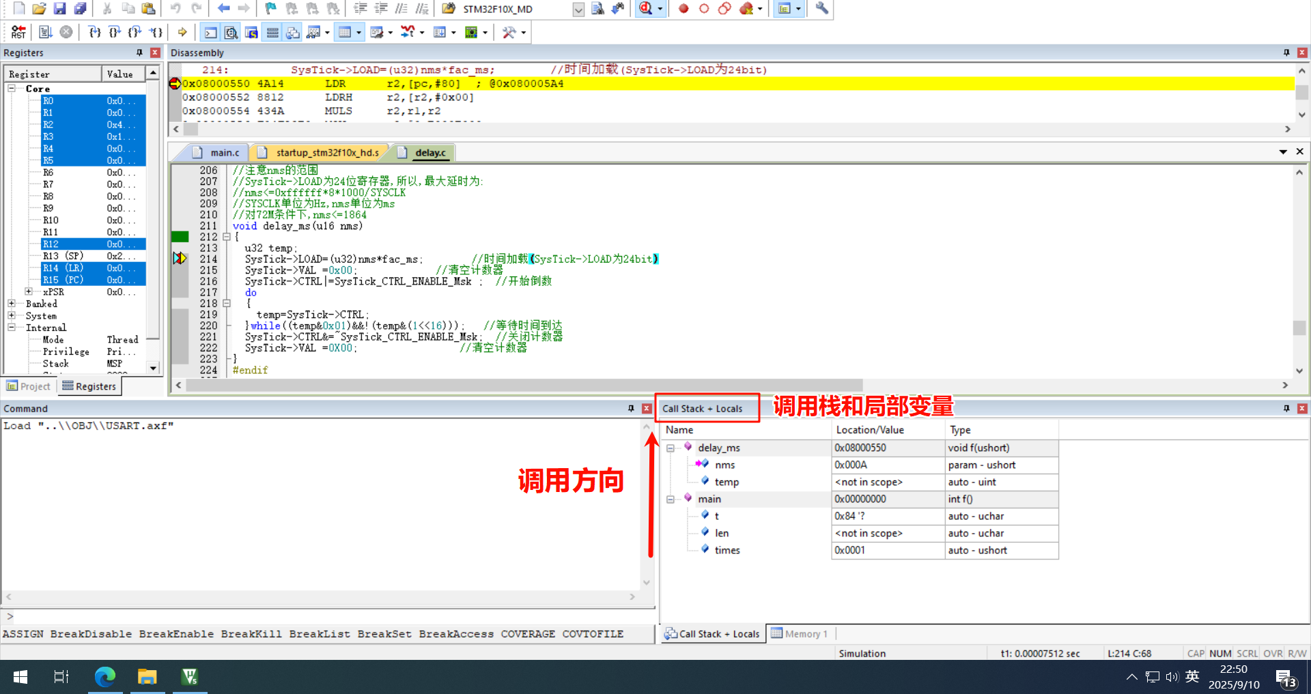Viewport: 1311px width, 694px height.
Task: Open the Symbols window icon
Action: coord(252,32)
